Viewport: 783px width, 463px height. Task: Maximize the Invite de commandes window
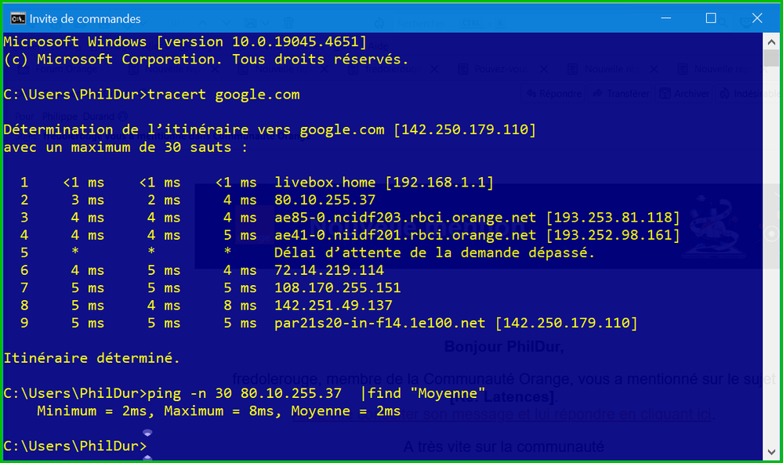pyautogui.click(x=711, y=18)
